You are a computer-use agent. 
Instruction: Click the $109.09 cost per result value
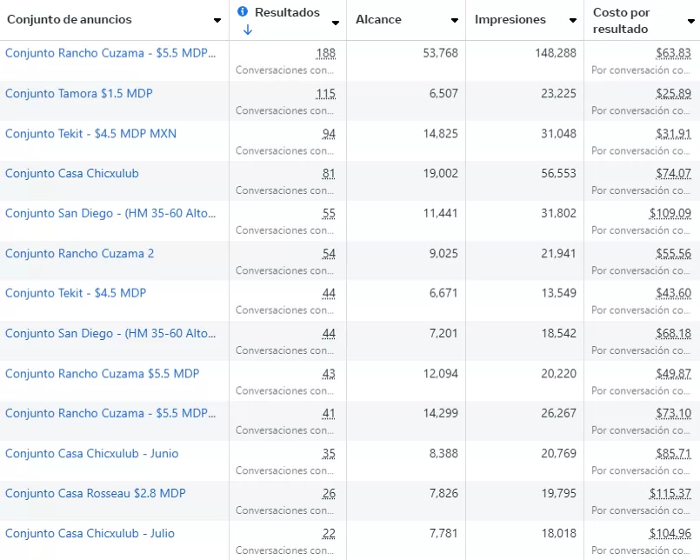(x=670, y=213)
